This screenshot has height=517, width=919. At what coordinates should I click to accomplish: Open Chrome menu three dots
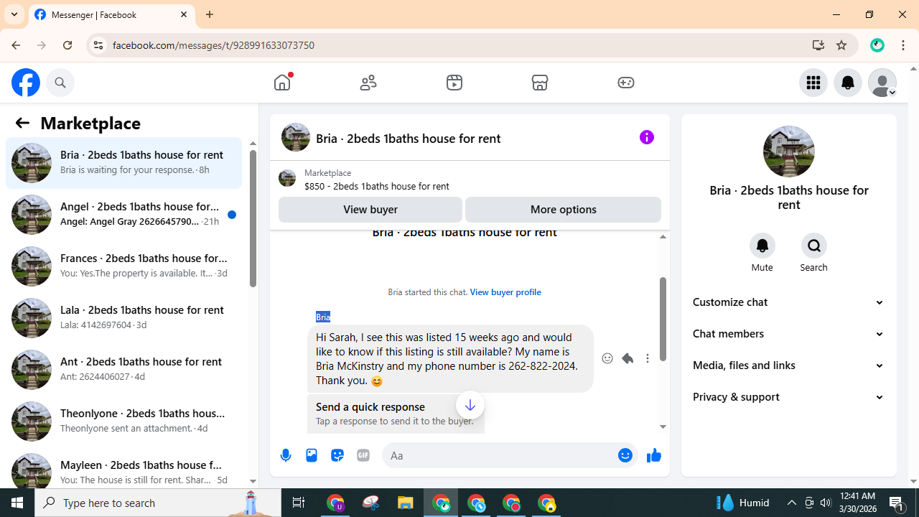tap(903, 45)
